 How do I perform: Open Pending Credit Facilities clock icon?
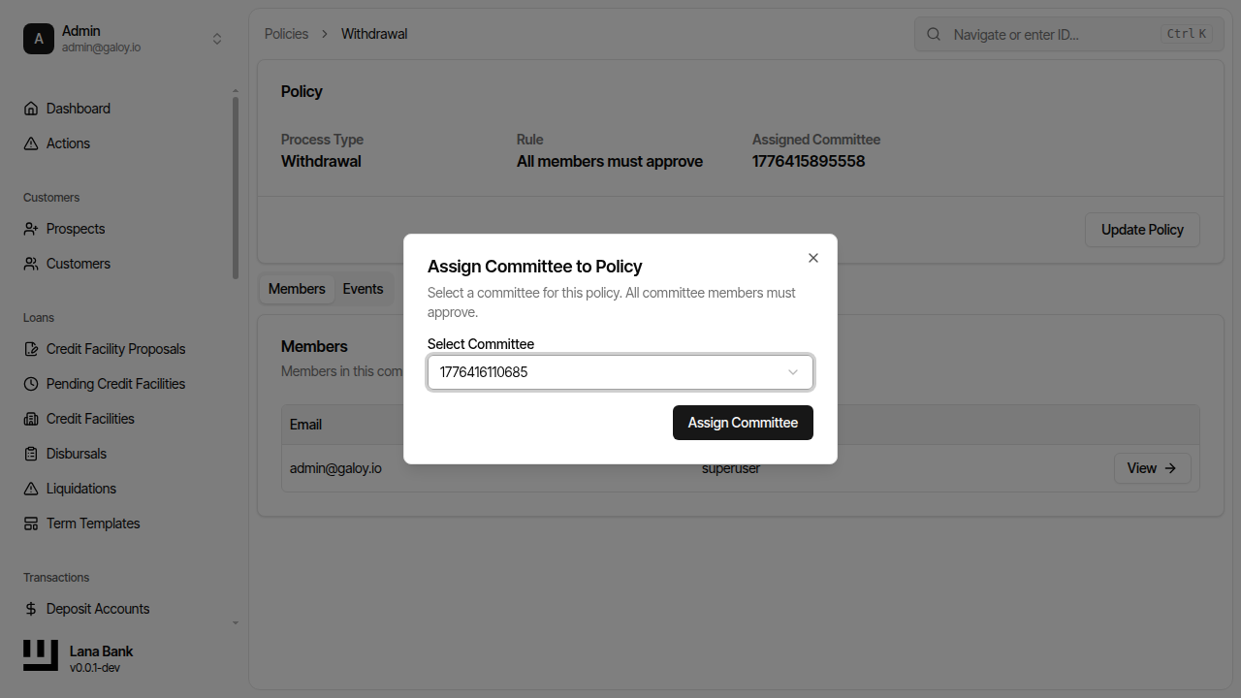[30, 383]
